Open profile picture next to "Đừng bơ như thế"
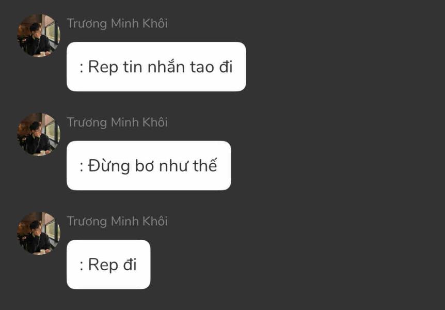 click(x=39, y=134)
